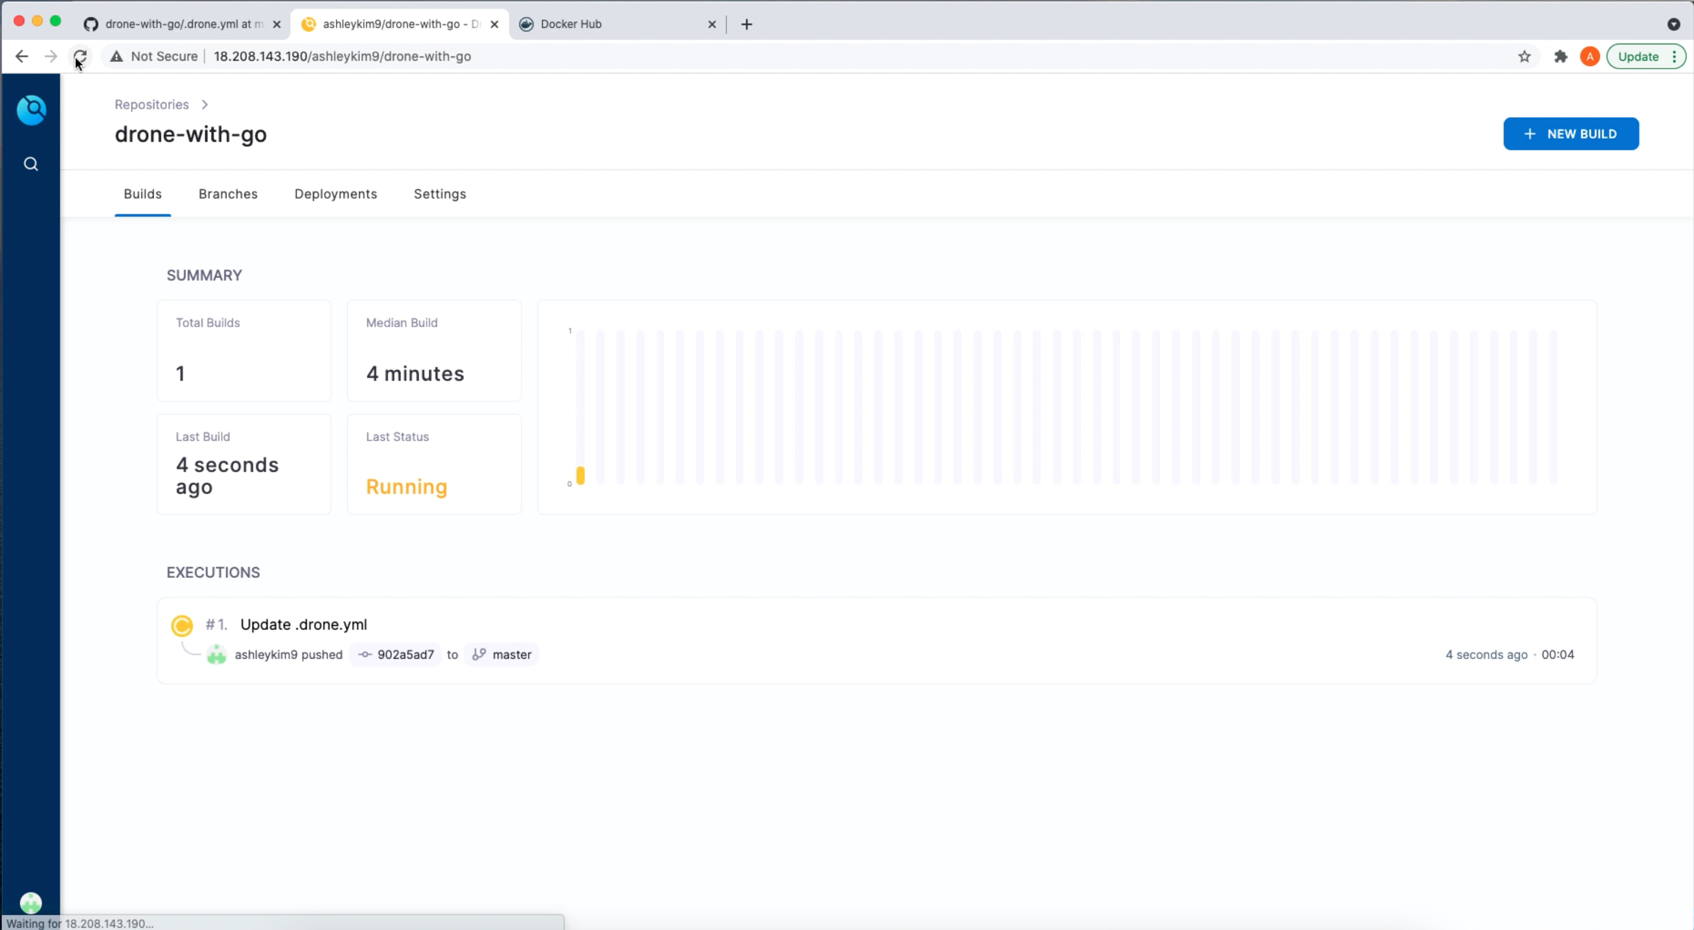Screen dimensions: 1694x930
Task: Open the Deployments tab
Action: [x=335, y=194]
